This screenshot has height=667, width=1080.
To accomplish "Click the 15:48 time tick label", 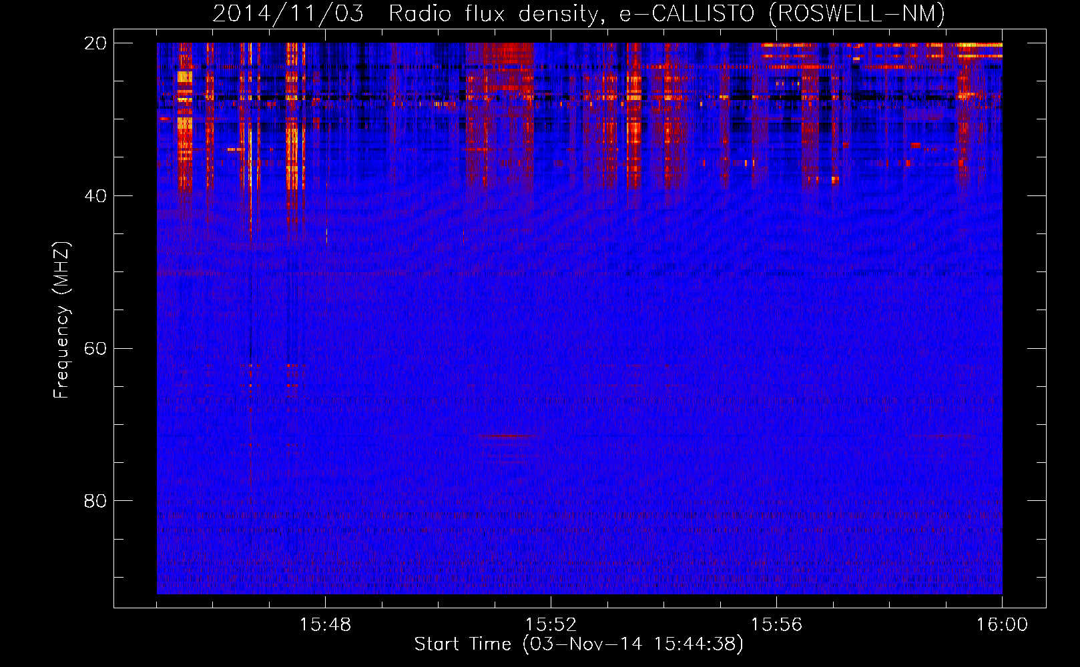I will (325, 625).
